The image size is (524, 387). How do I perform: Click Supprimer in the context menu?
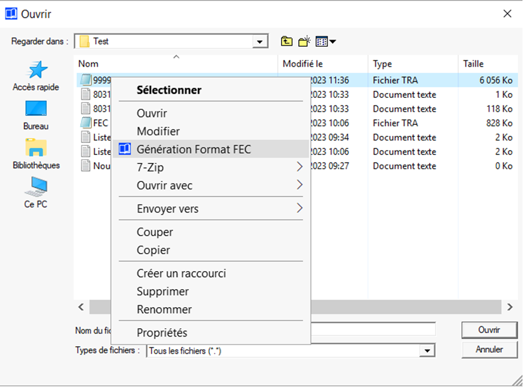coord(162,291)
